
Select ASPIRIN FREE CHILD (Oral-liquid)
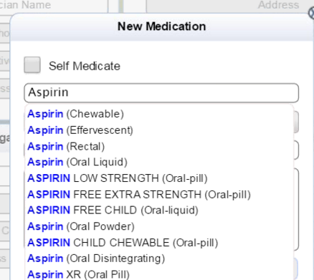113,211
